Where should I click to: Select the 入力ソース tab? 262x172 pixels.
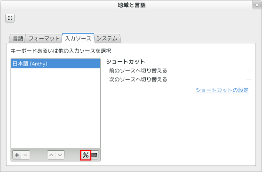pyautogui.click(x=78, y=38)
